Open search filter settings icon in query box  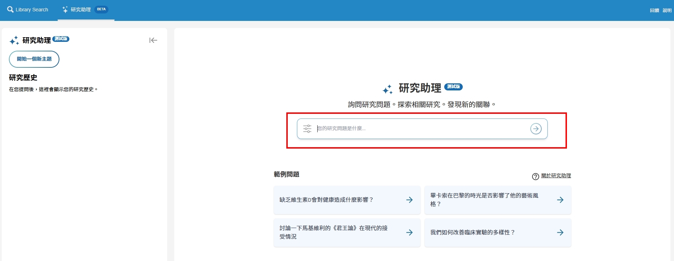pyautogui.click(x=307, y=129)
